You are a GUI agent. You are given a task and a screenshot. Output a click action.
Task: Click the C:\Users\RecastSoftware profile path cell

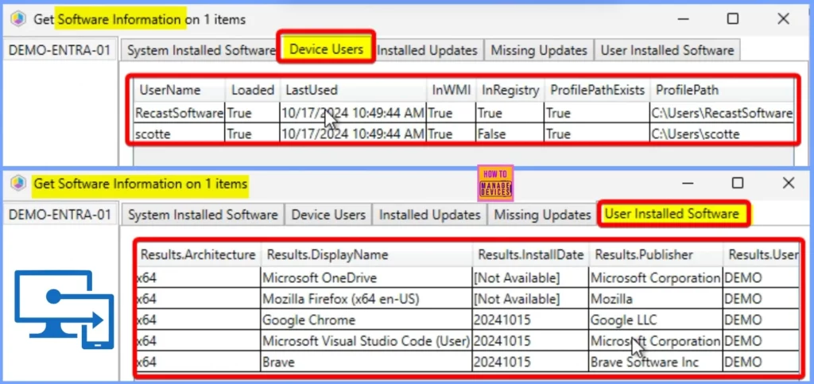coord(722,113)
